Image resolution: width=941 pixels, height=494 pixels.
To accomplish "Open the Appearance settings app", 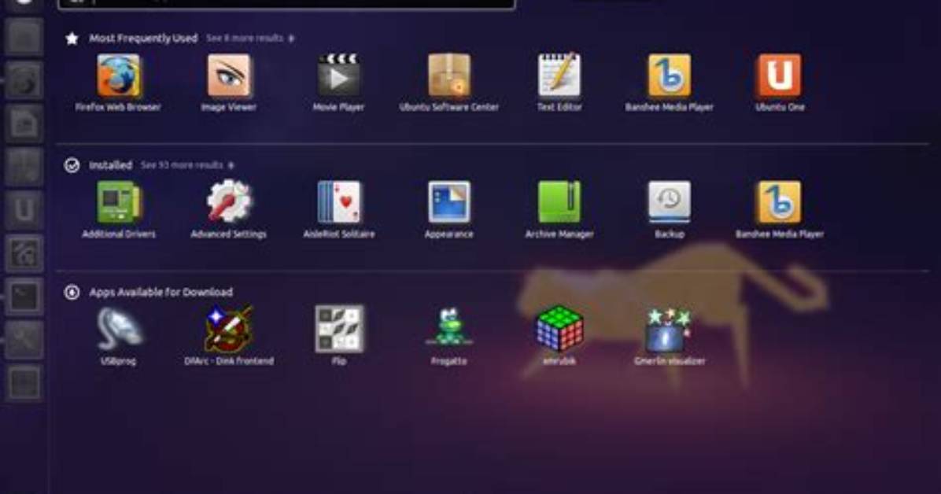I will 449,202.
